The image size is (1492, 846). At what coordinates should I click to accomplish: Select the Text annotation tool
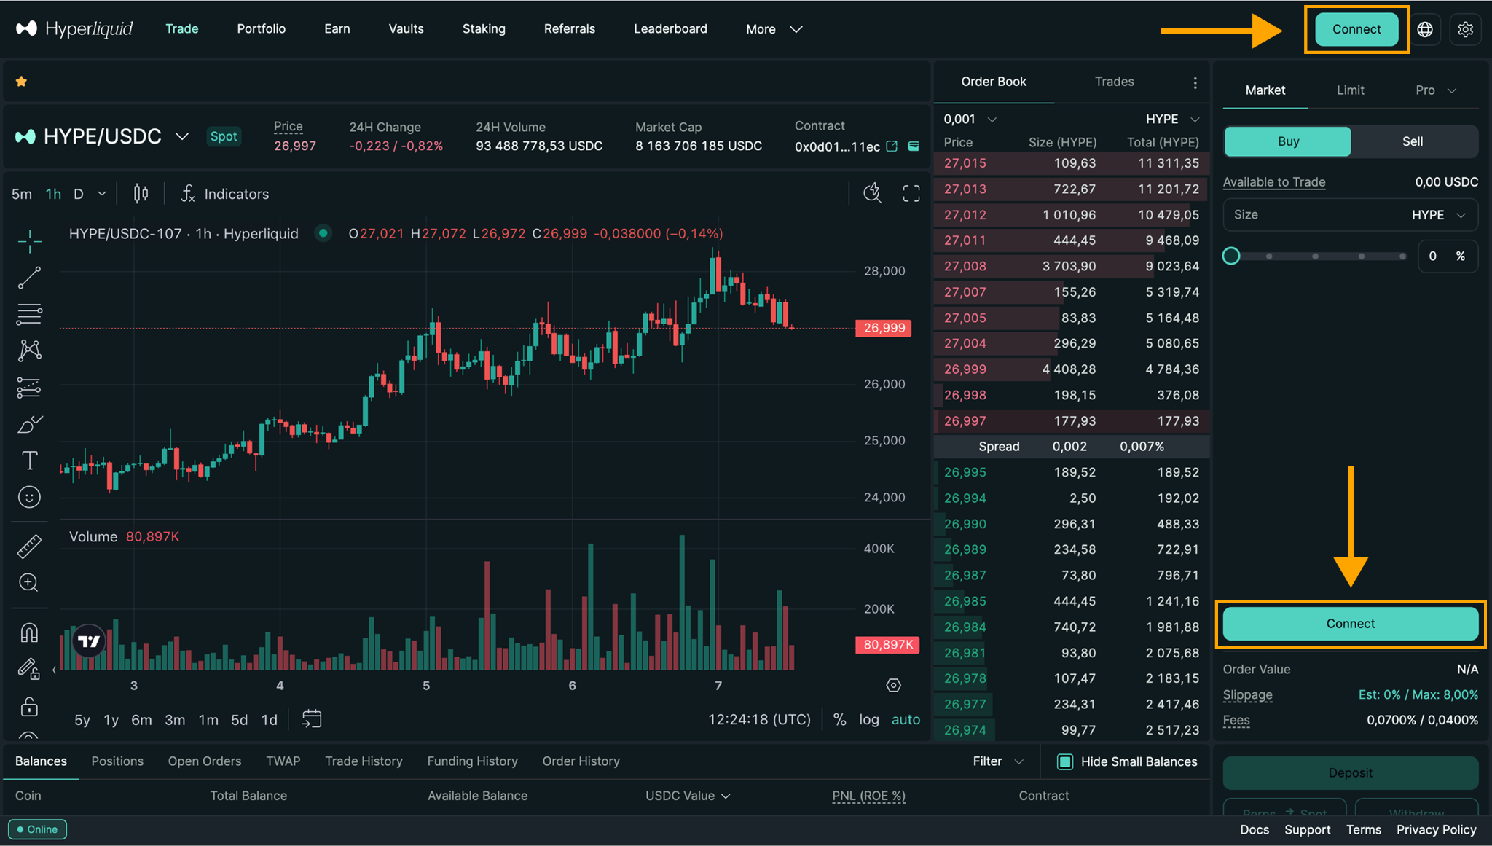pyautogui.click(x=29, y=461)
